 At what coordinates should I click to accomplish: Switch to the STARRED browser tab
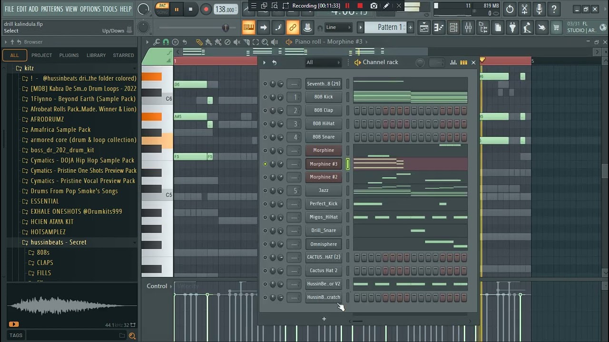(x=123, y=55)
